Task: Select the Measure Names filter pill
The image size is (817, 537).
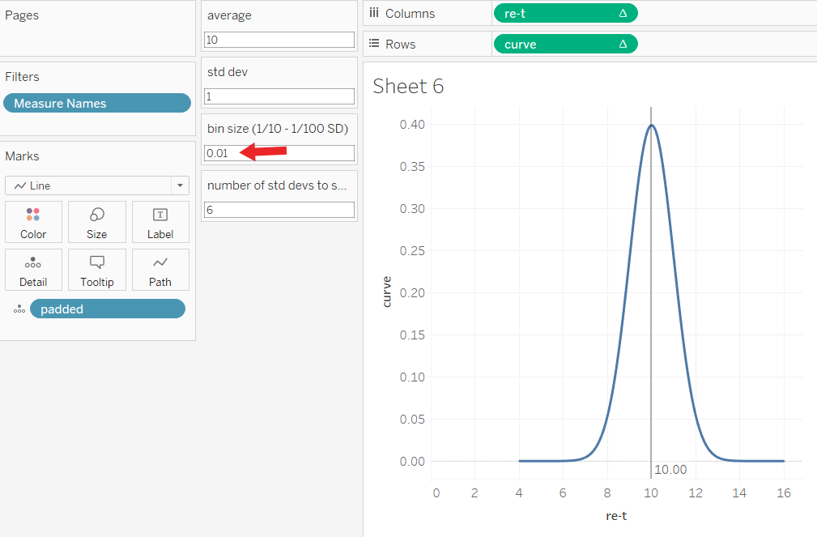Action: coord(97,103)
